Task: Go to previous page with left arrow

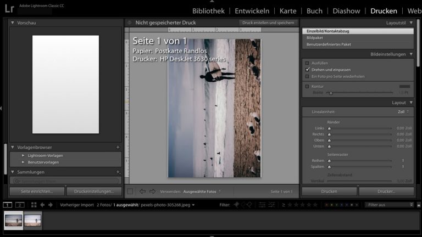Action: click(x=142, y=191)
